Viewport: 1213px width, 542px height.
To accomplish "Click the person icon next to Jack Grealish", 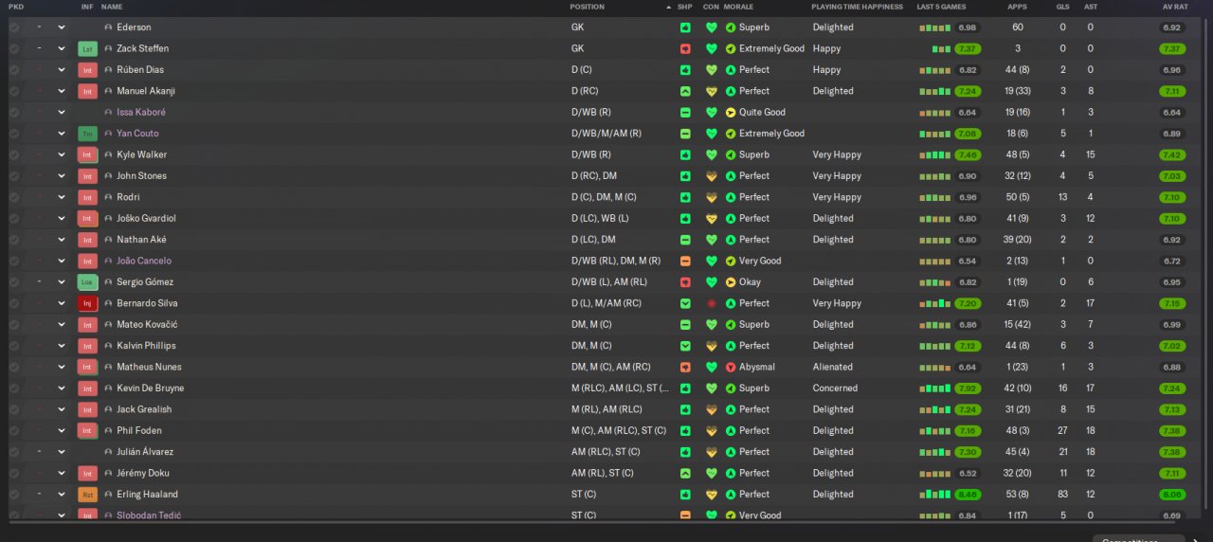I will tap(108, 409).
